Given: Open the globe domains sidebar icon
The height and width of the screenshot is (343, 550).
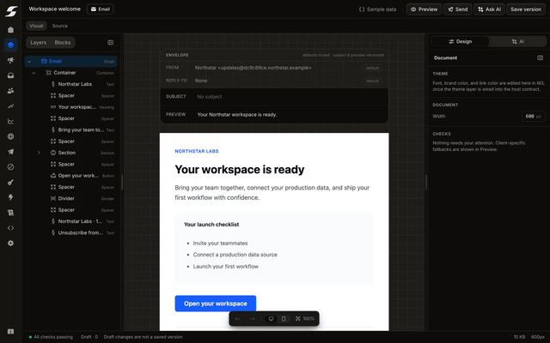Looking at the screenshot, I should (x=11, y=136).
